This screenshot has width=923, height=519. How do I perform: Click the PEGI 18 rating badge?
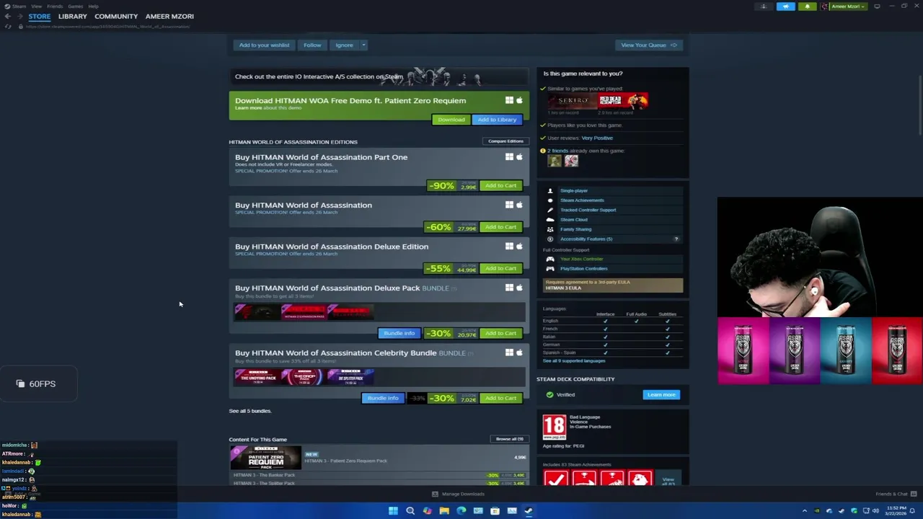[555, 426]
